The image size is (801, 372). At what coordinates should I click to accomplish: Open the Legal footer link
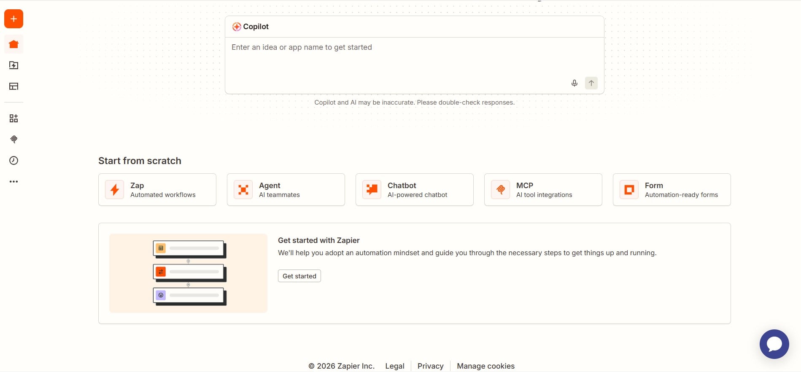395,366
